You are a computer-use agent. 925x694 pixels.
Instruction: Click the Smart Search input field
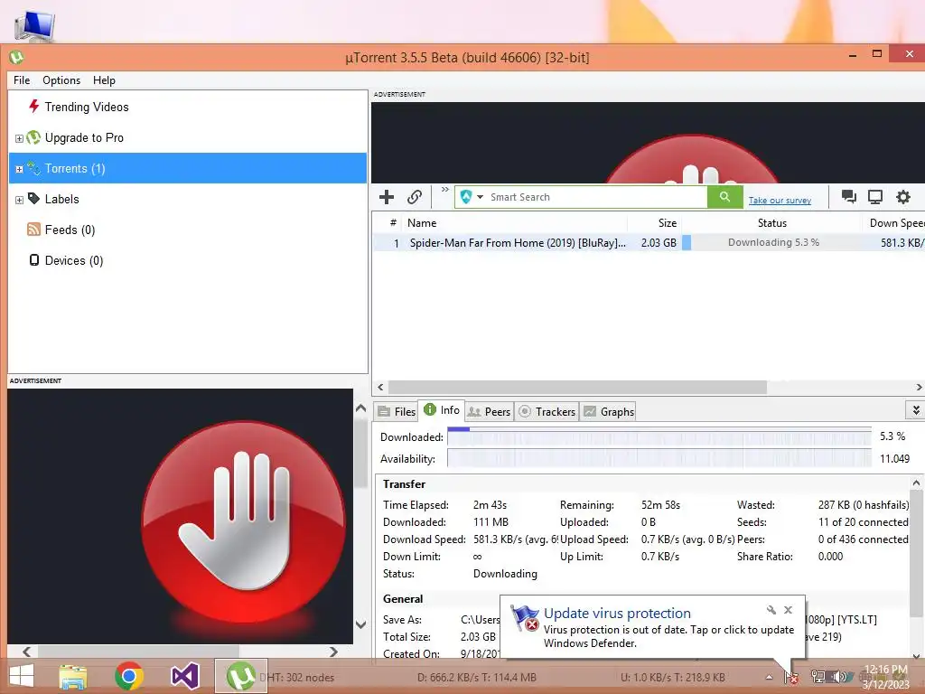[596, 197]
